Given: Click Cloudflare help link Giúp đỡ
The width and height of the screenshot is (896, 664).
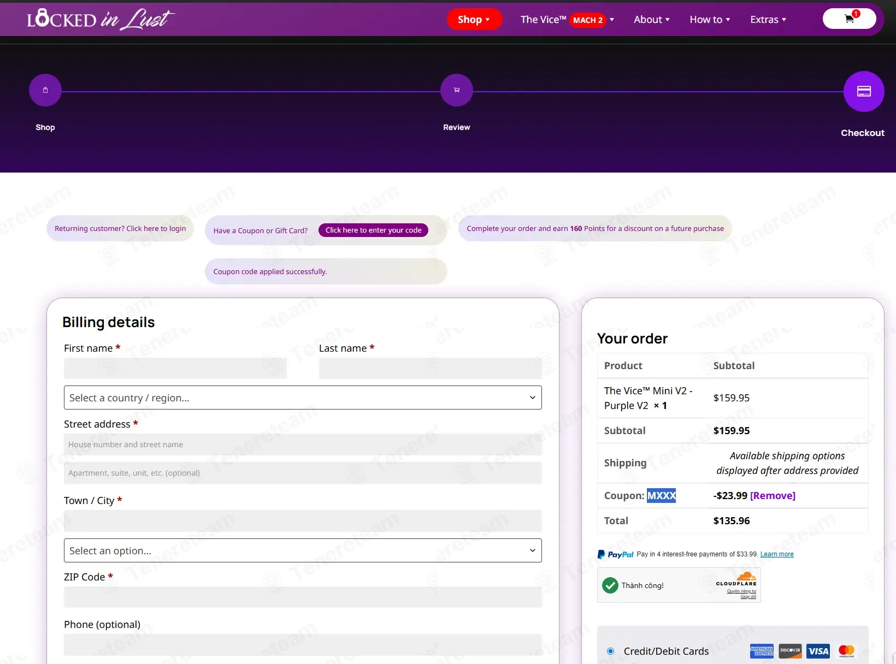Looking at the screenshot, I should [x=748, y=596].
